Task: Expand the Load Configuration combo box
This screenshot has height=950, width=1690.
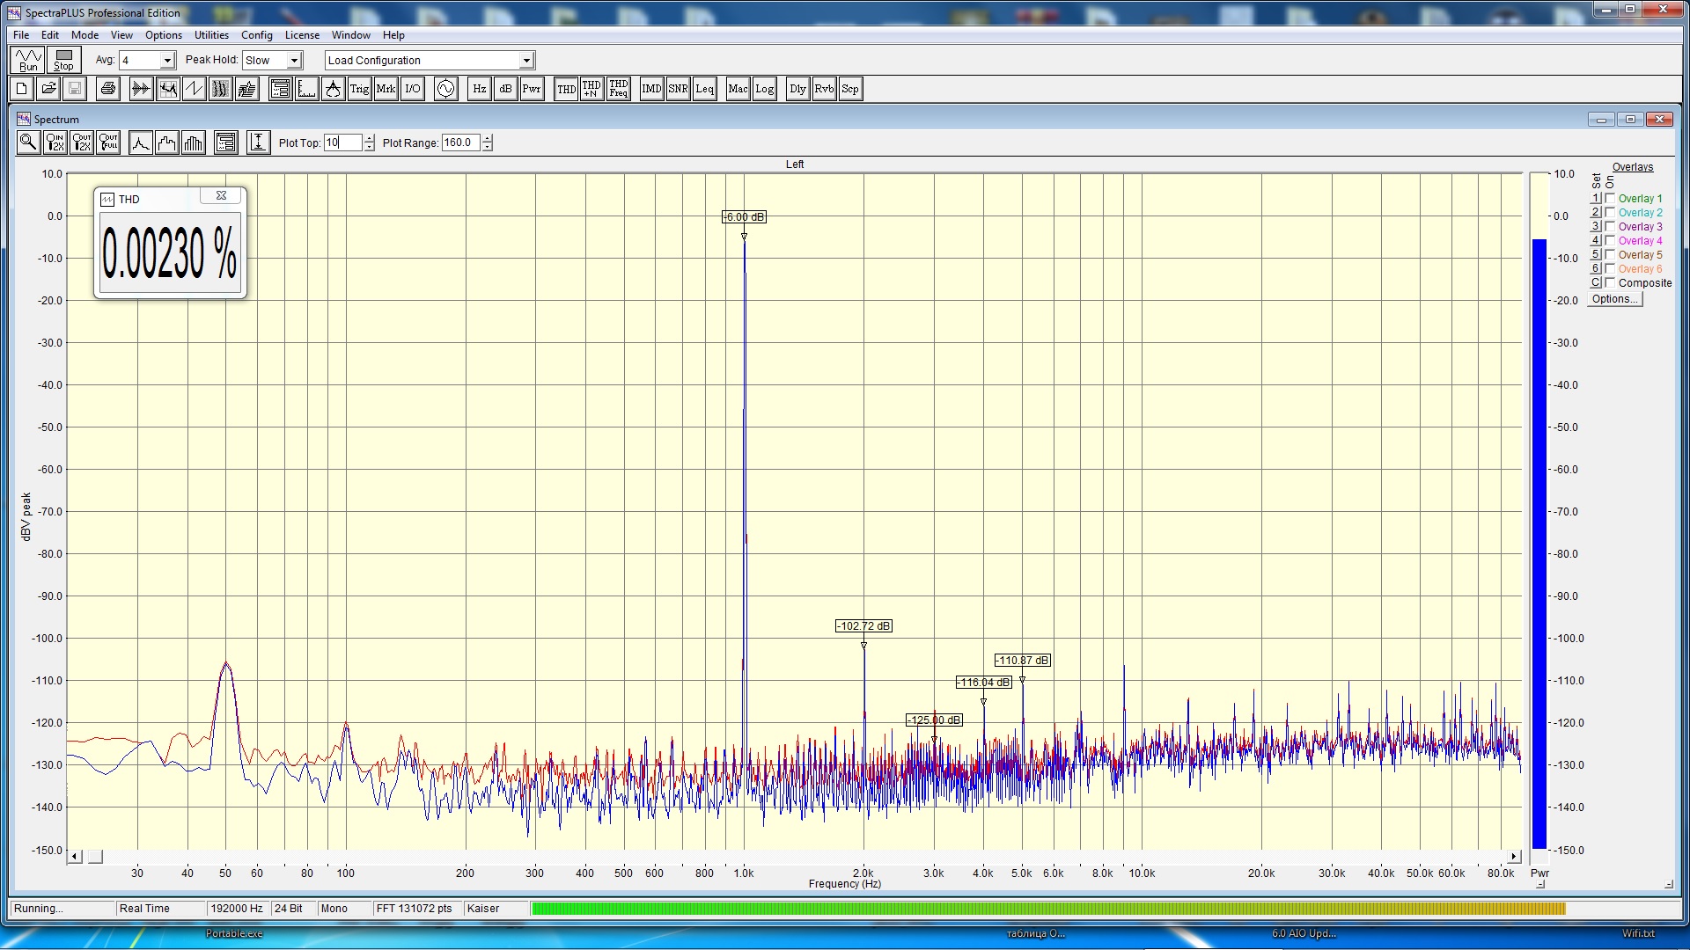Action: click(x=526, y=61)
